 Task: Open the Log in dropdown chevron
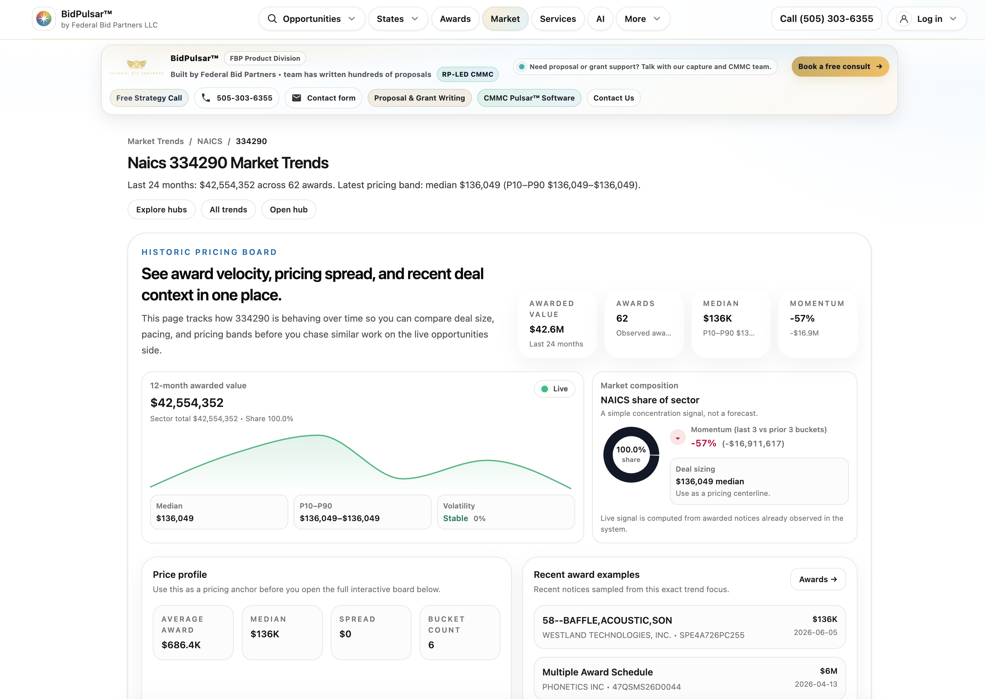pos(953,19)
